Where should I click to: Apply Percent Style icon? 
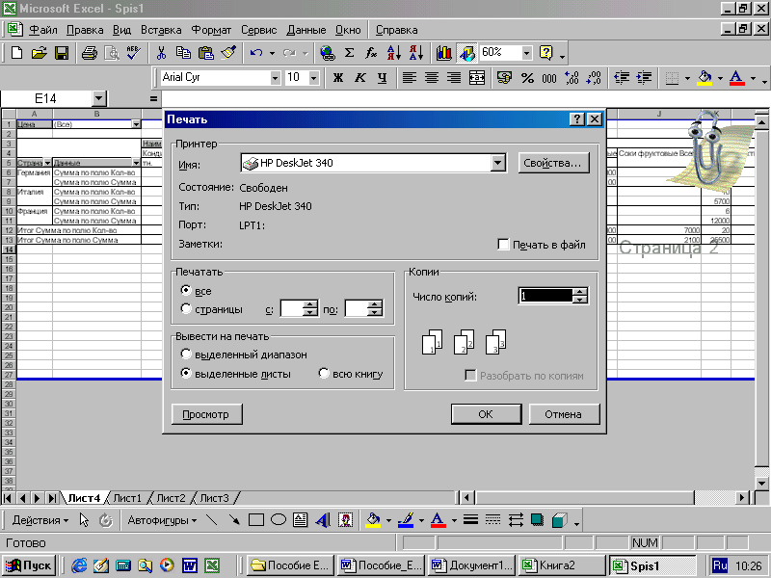click(527, 78)
